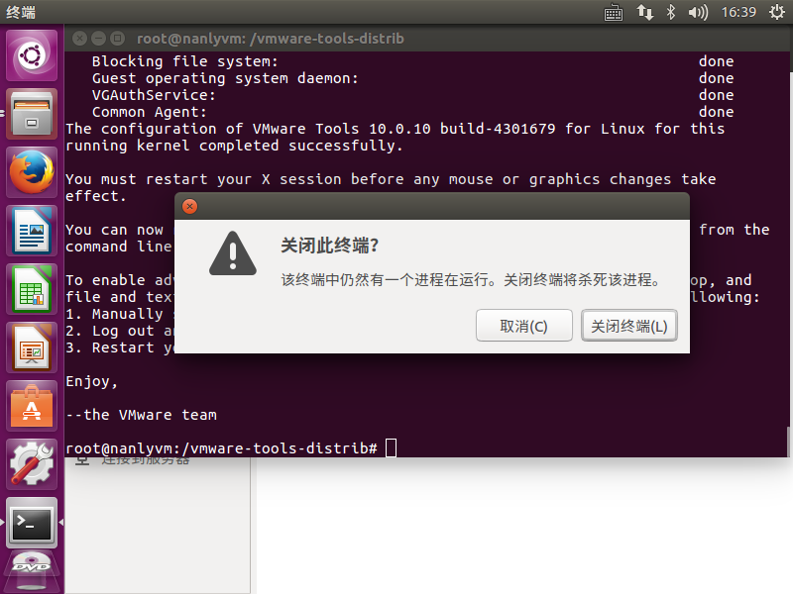Click the terminal title root@nanlyvm

coord(270,39)
